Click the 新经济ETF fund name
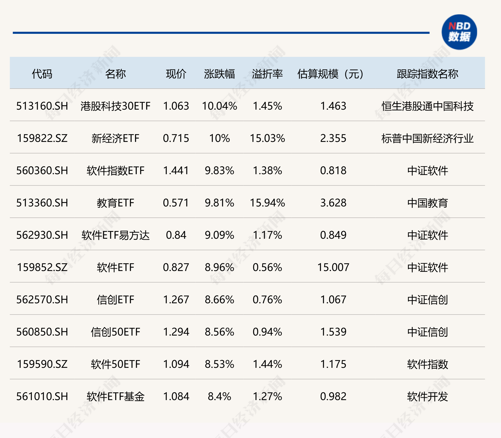 click(115, 138)
